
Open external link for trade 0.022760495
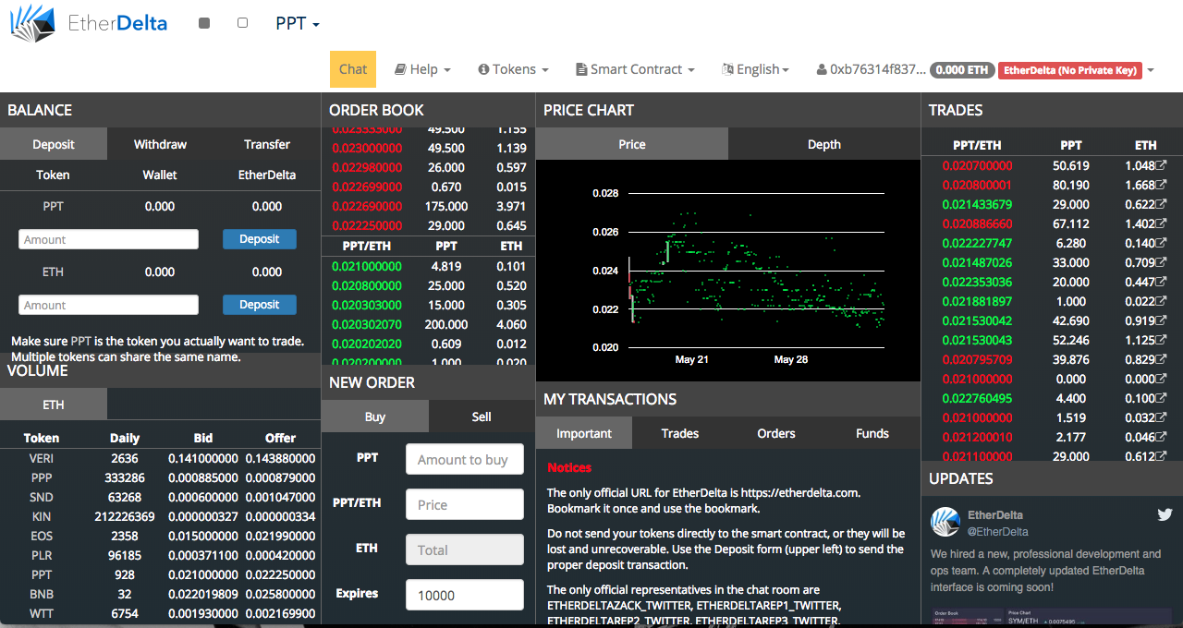(x=1161, y=398)
